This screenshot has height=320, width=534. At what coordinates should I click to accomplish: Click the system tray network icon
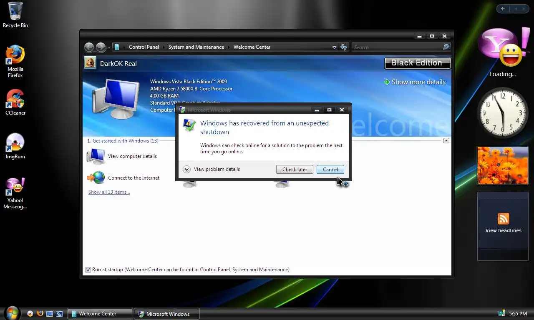pos(502,313)
